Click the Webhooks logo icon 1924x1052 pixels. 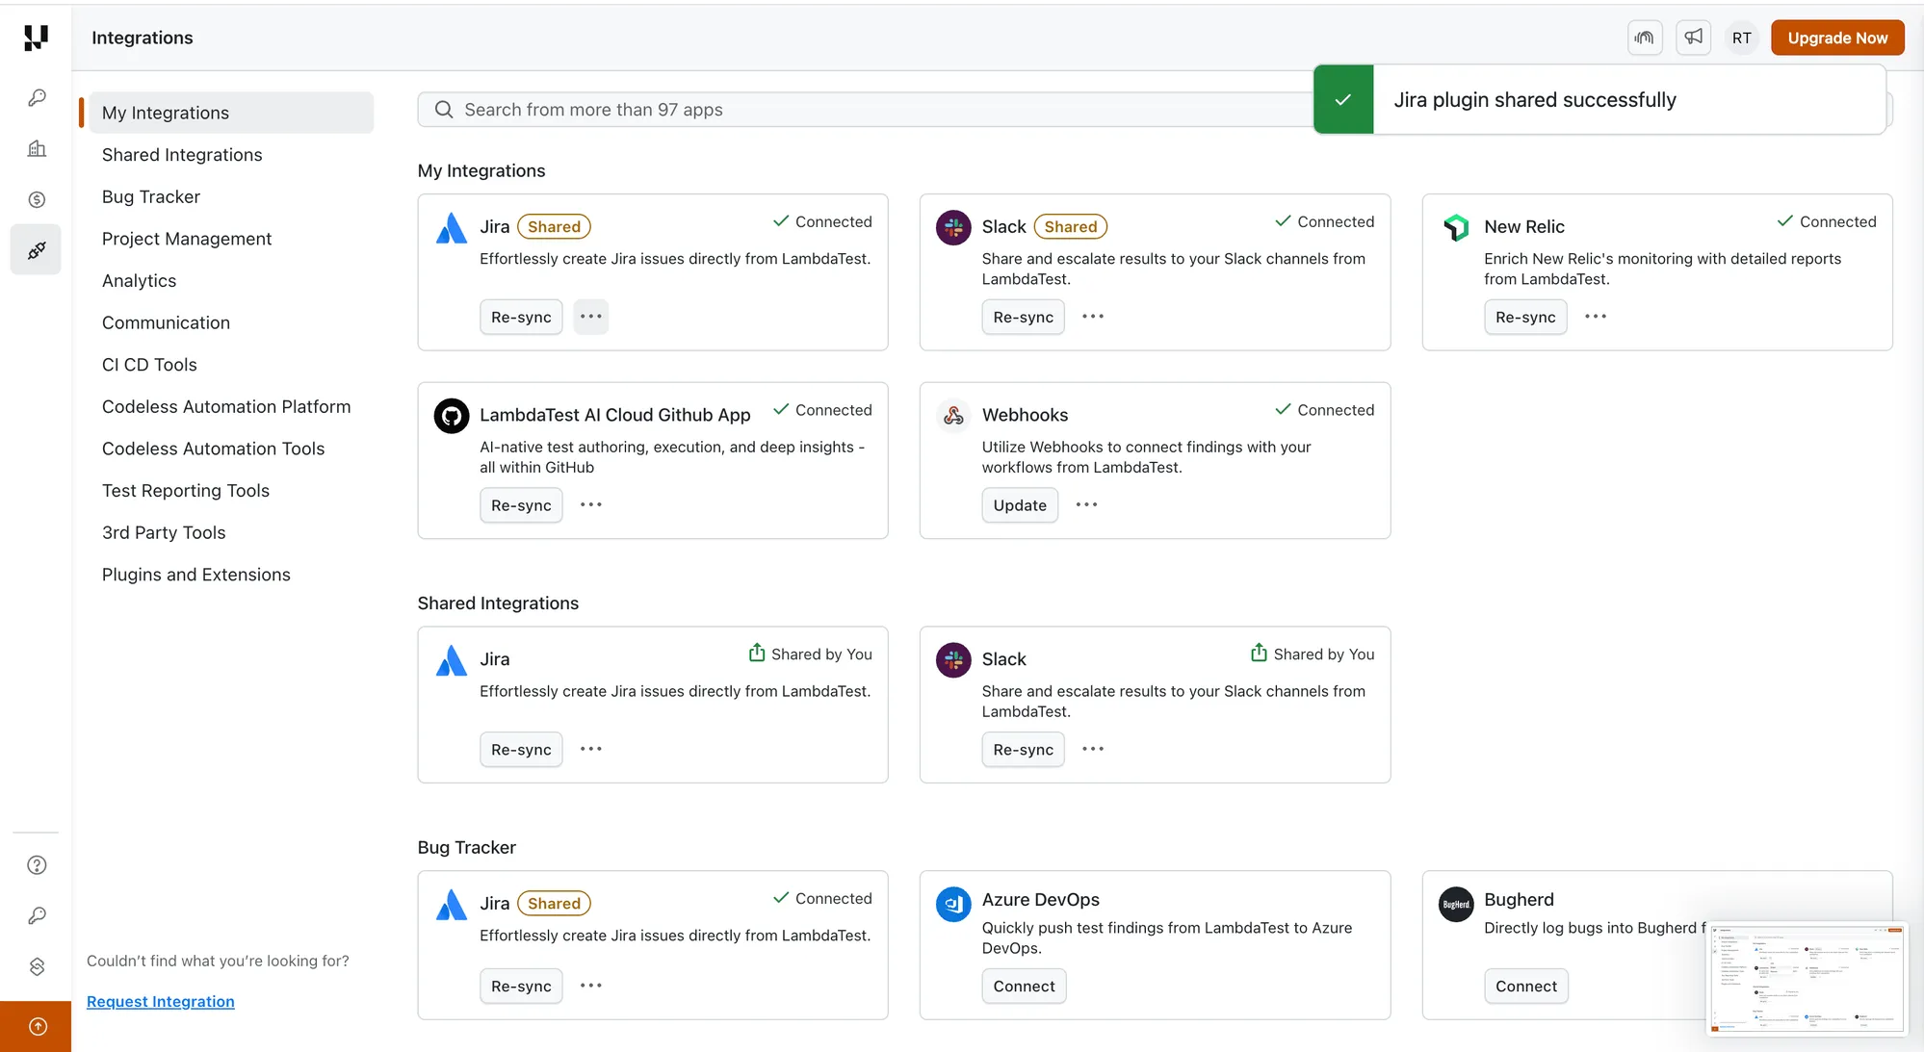click(953, 416)
